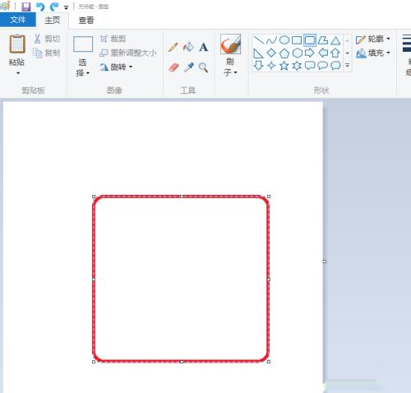This screenshot has height=393, width=411.
Task: Click the canvas right-edge resize handle
Action: (x=325, y=261)
